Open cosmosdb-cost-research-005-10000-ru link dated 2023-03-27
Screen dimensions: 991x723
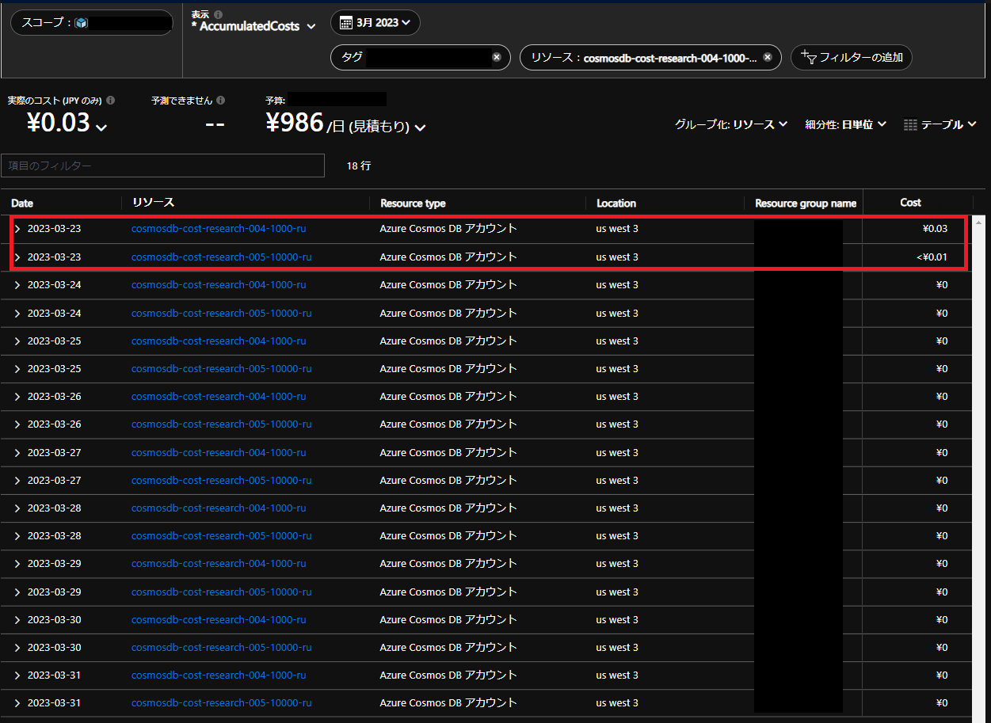click(x=222, y=481)
